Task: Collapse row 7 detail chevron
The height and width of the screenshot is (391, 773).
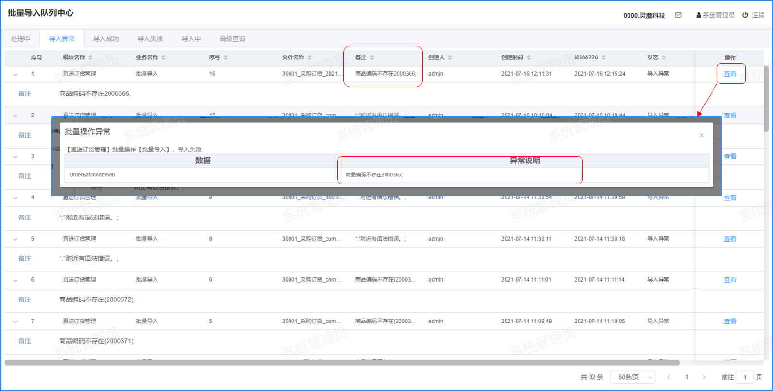Action: [15, 322]
